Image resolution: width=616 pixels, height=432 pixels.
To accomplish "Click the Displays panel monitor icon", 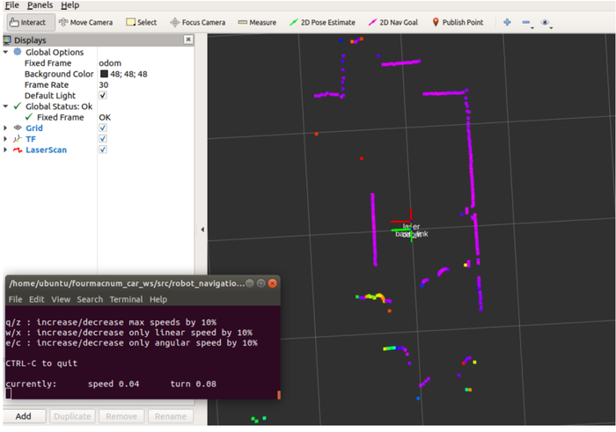I will pyautogui.click(x=7, y=40).
